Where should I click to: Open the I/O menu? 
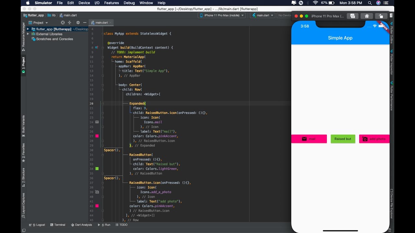point(97,3)
